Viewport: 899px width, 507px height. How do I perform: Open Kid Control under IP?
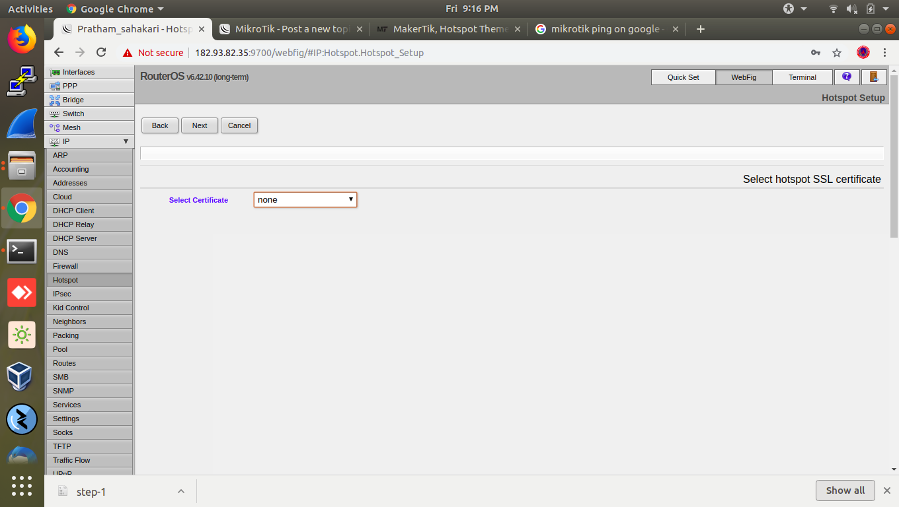pyautogui.click(x=89, y=308)
